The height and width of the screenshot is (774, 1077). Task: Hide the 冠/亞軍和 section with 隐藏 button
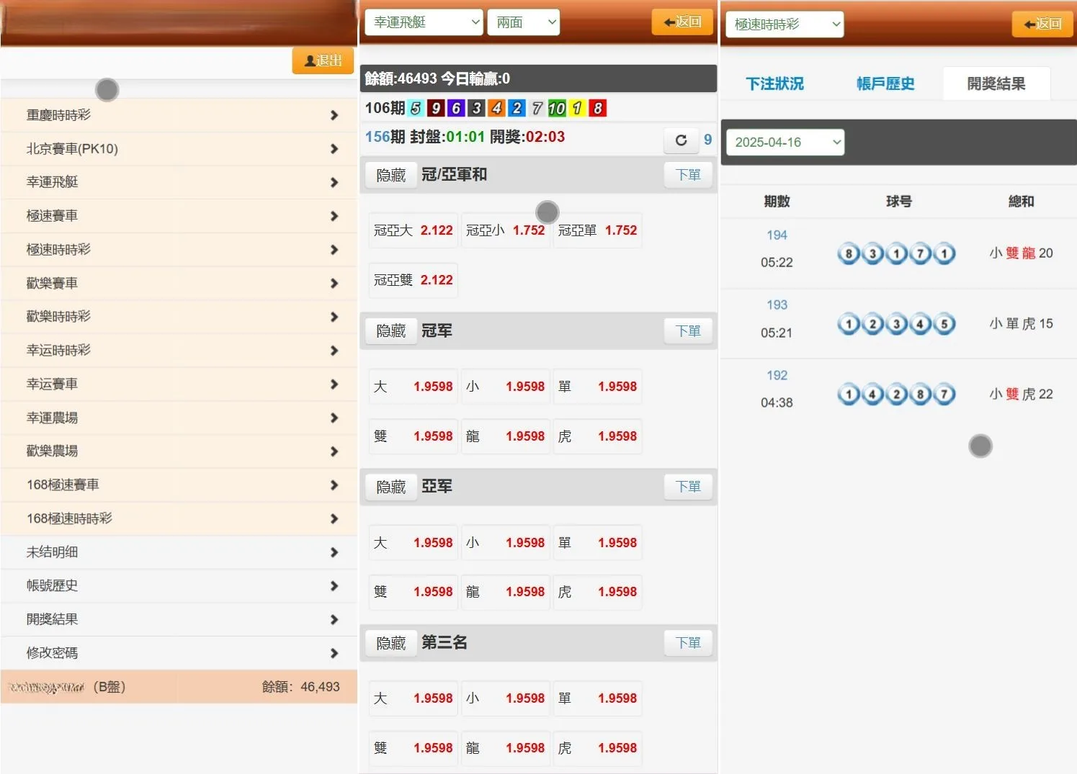390,174
